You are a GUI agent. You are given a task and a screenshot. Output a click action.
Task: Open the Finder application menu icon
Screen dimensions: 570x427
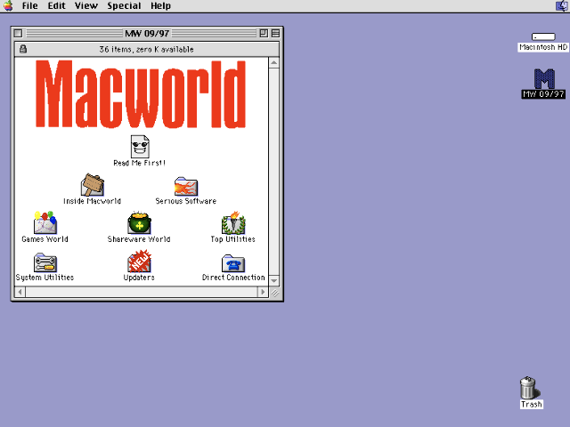click(x=562, y=6)
